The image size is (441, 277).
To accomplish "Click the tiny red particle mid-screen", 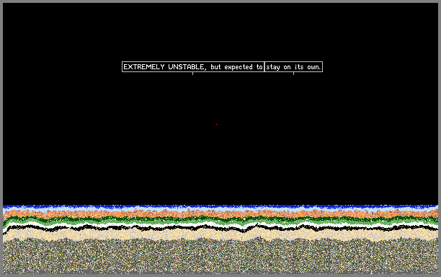I will (216, 124).
